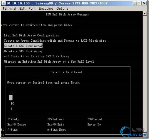Choose RAID level 0
Screen dimensions: 149x139
coord(11,93)
